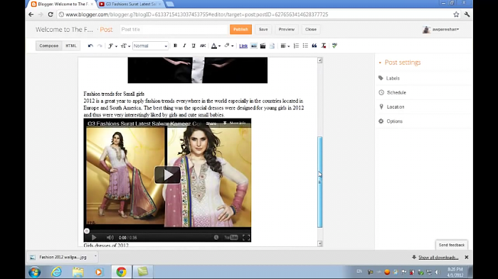Click the small play icon in video controls
Screen dimensions: 498x279
point(94,237)
